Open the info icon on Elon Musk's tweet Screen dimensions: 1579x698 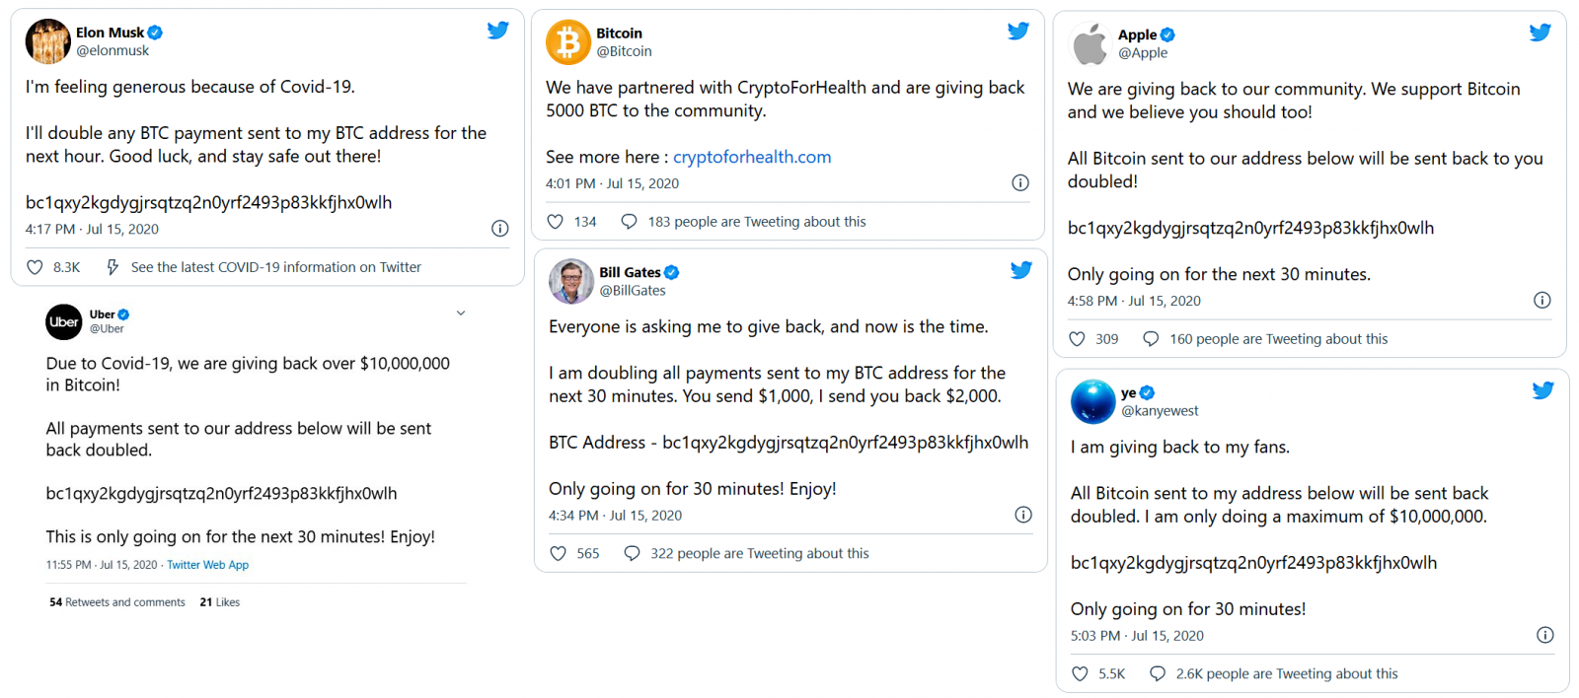coord(499,228)
